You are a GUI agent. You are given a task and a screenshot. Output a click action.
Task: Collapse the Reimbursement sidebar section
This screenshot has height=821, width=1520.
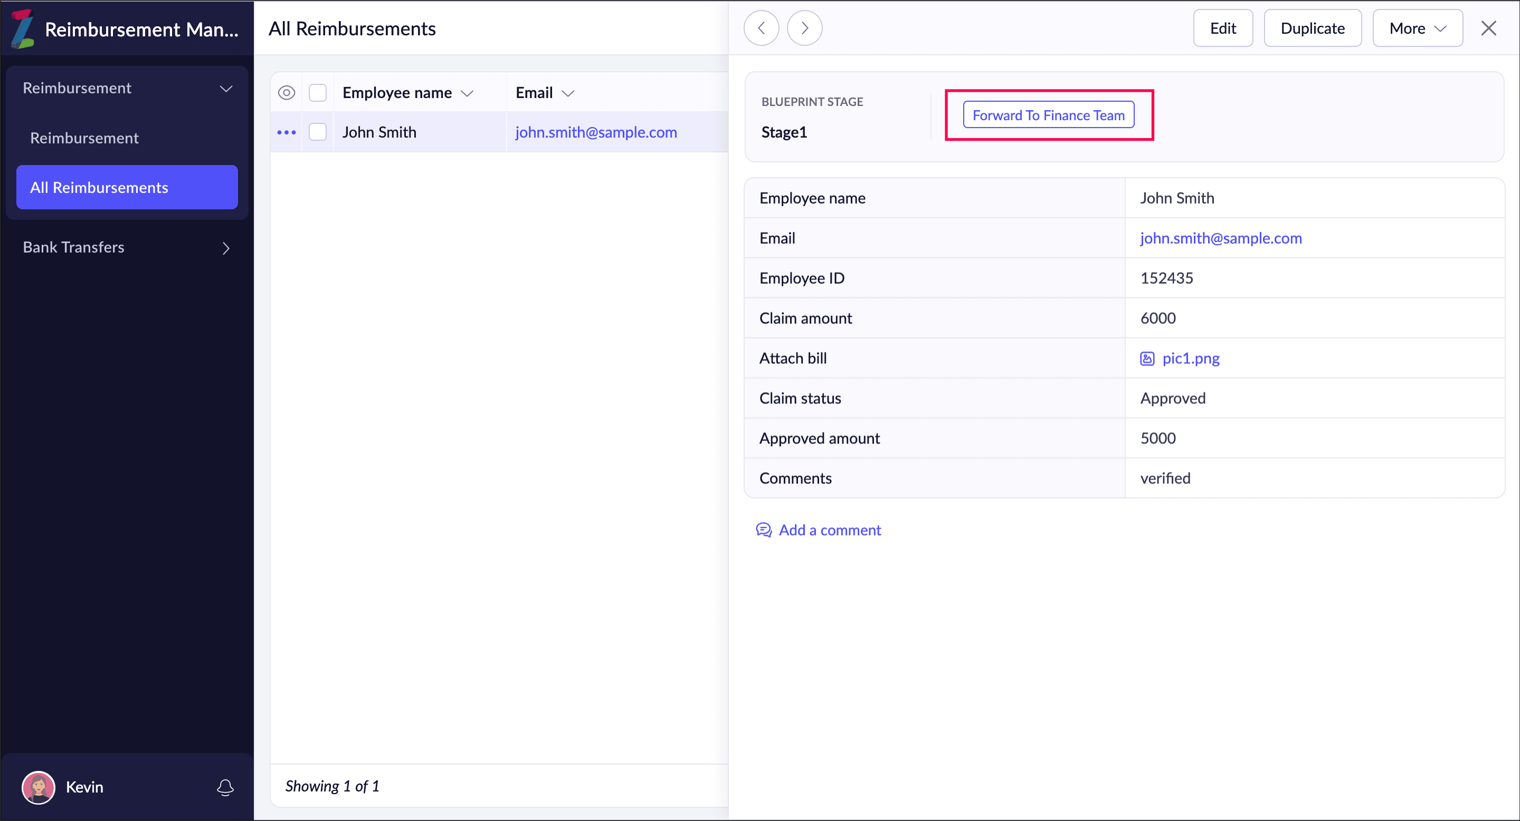pos(226,89)
